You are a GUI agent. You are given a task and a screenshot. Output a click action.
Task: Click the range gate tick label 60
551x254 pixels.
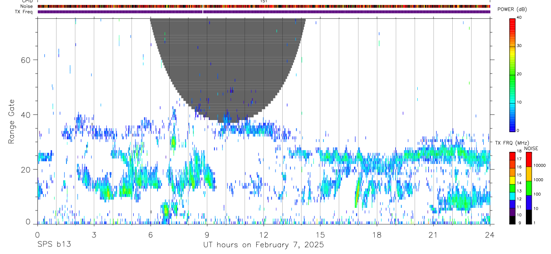pos(26,60)
